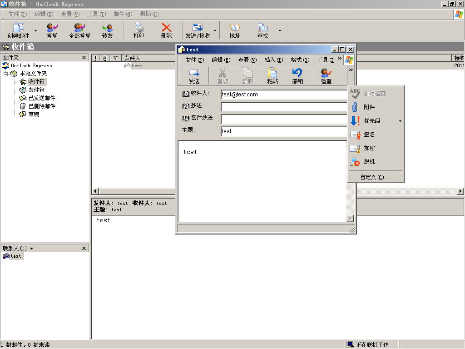Click the Send/Receive (发送/接收) icon
The height and width of the screenshot is (349, 465).
[198, 30]
